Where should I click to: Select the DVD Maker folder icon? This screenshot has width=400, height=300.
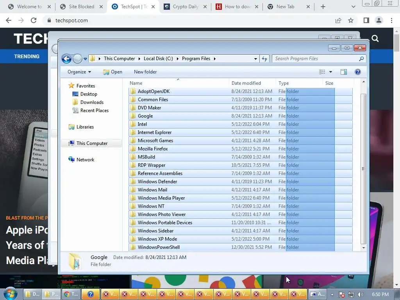point(133,108)
